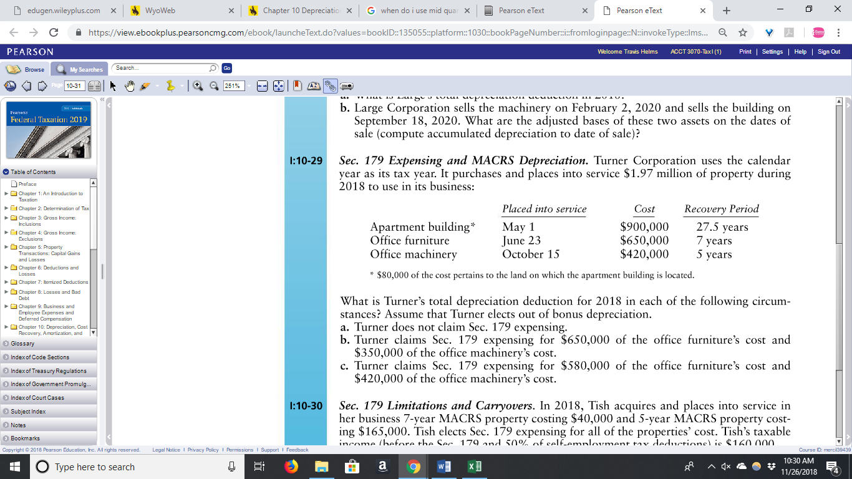Open the zoom percentage dropdown
The height and width of the screenshot is (479, 852).
click(249, 86)
